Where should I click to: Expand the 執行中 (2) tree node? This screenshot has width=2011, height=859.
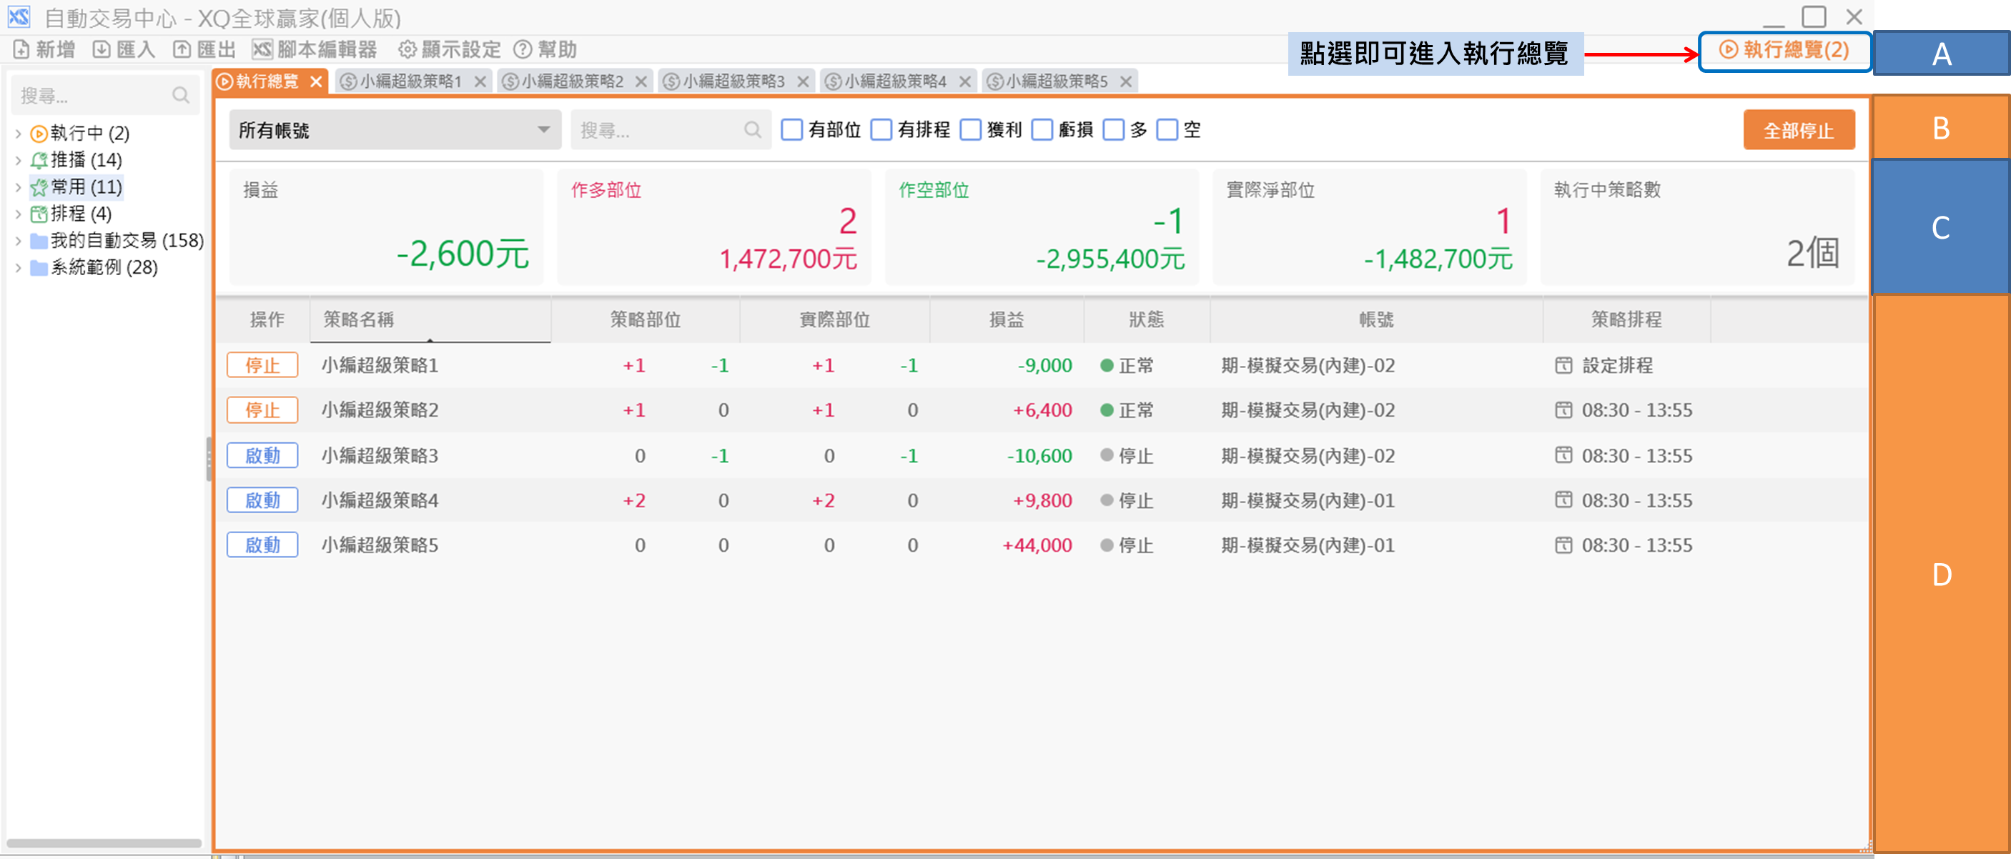(x=18, y=134)
